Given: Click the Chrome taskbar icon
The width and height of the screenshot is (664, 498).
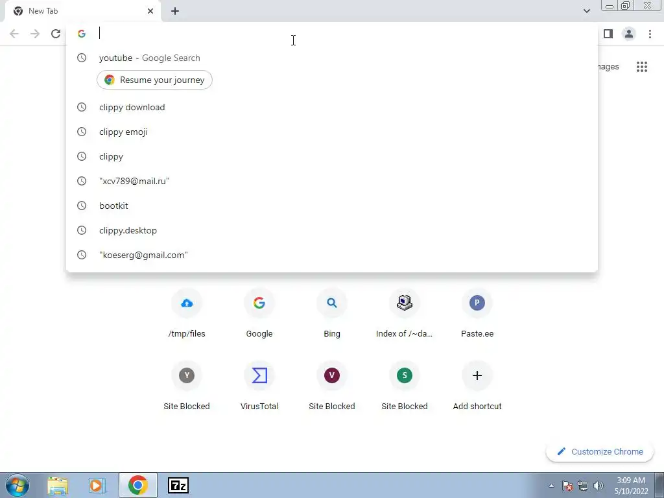Looking at the screenshot, I should [x=137, y=485].
